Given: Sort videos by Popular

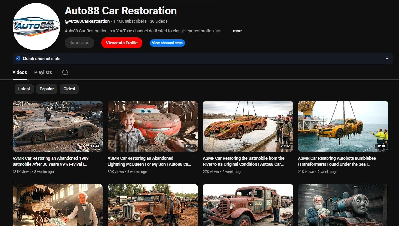Looking at the screenshot, I should pos(47,89).
